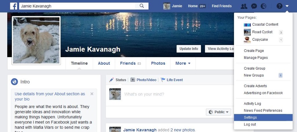Click the New Groups count badge

pyautogui.click(x=280, y=76)
